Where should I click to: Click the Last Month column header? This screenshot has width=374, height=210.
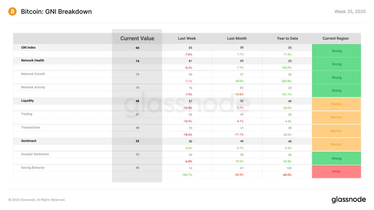(x=237, y=38)
